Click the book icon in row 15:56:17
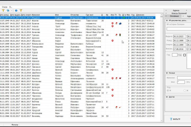Viewport: 191px width, 127px height. coord(116,35)
